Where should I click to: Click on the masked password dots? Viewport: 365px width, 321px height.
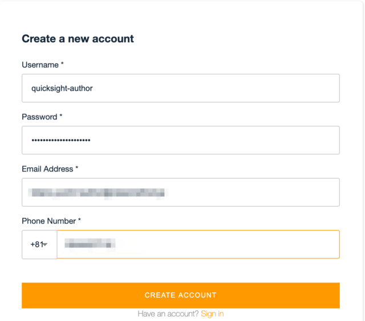61,140
